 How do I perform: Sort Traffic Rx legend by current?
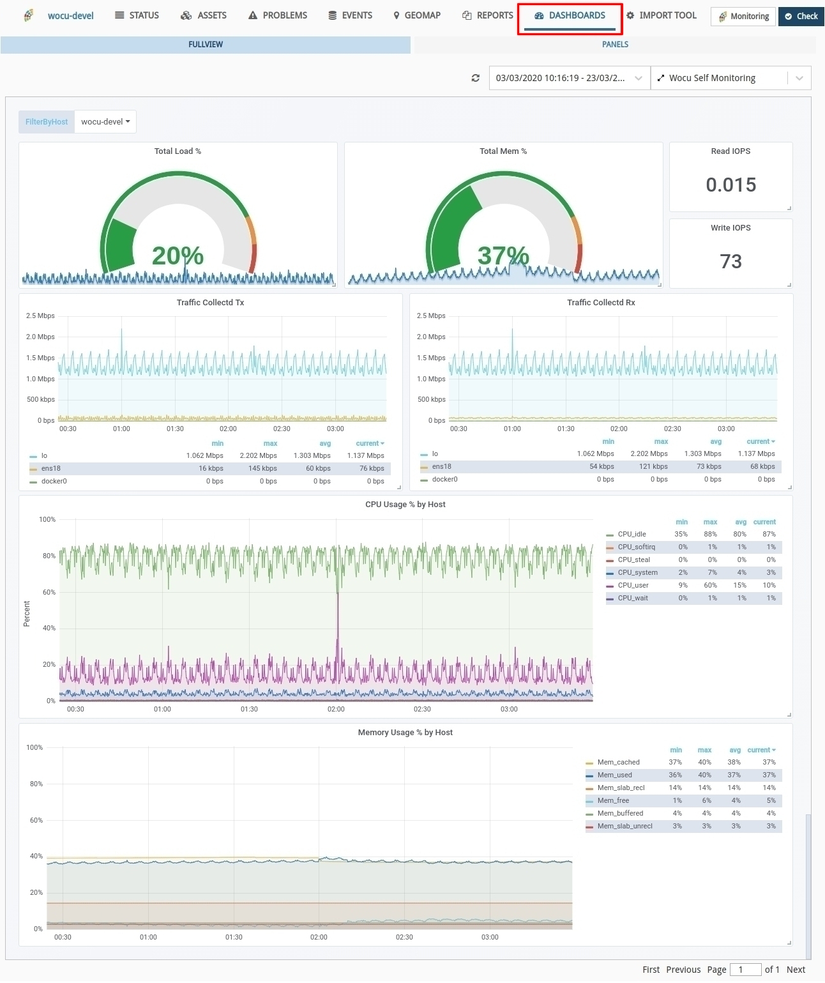click(x=761, y=442)
